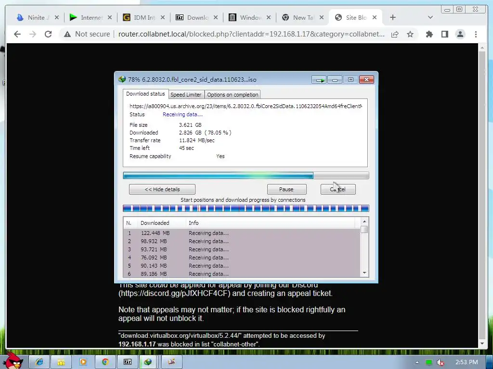Close the Site Blocked browser tab
This screenshot has width=493, height=369.
point(375,18)
